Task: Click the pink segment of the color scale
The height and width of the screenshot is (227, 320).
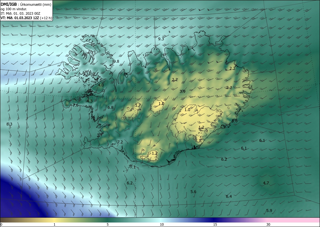Action: click(294, 220)
